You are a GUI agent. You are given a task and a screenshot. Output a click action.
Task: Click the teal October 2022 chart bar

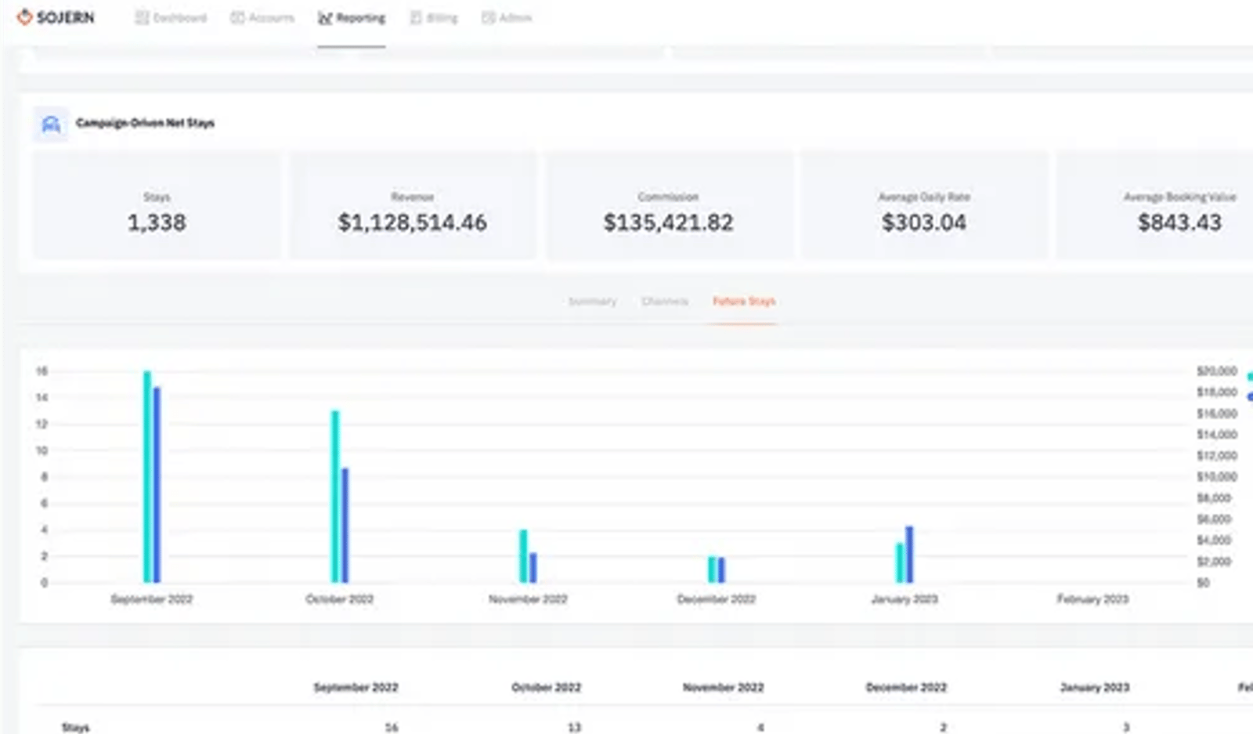pyautogui.click(x=335, y=497)
